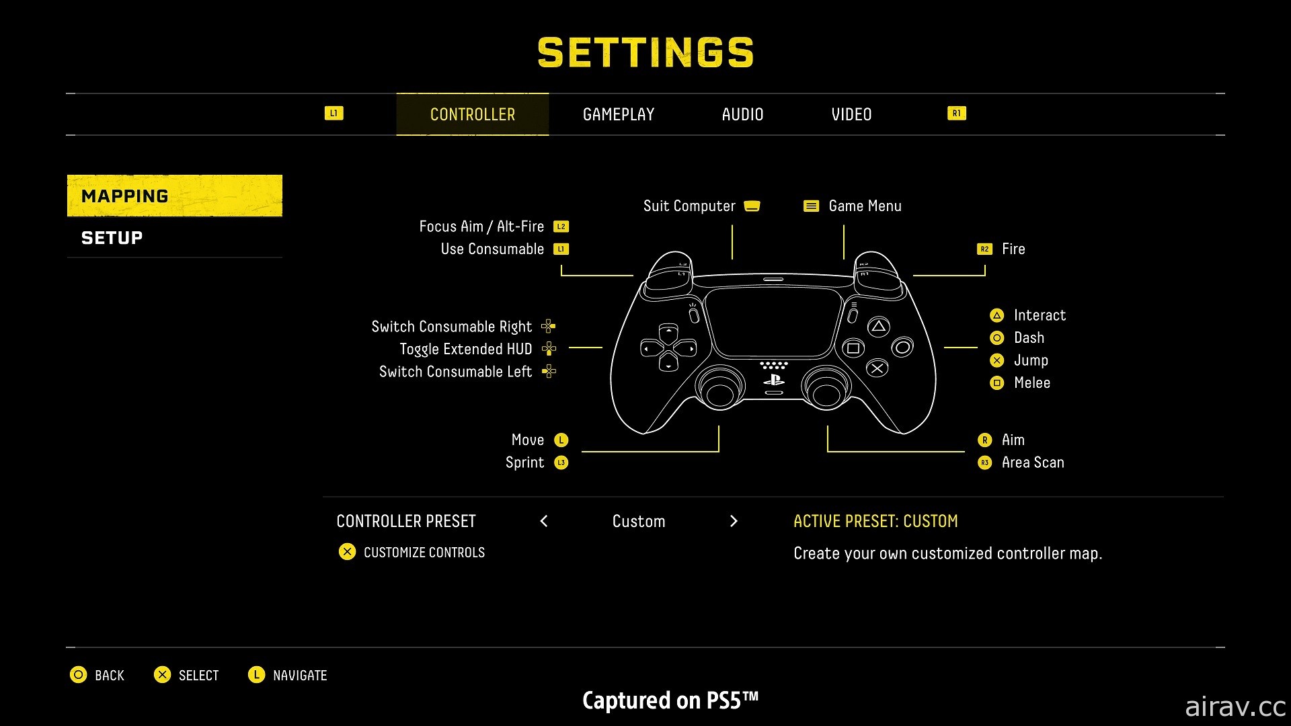Select the GAMEPLAY tab

coord(619,114)
